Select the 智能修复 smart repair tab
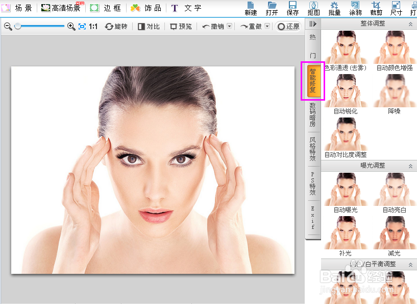This screenshot has width=417, height=304. point(313,81)
